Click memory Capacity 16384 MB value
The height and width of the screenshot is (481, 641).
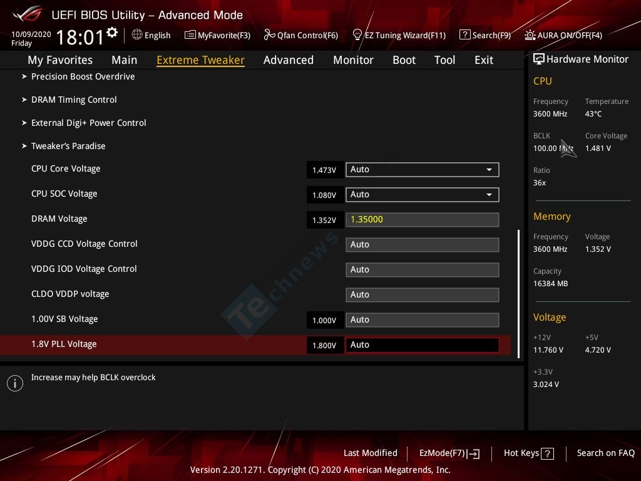(x=550, y=284)
